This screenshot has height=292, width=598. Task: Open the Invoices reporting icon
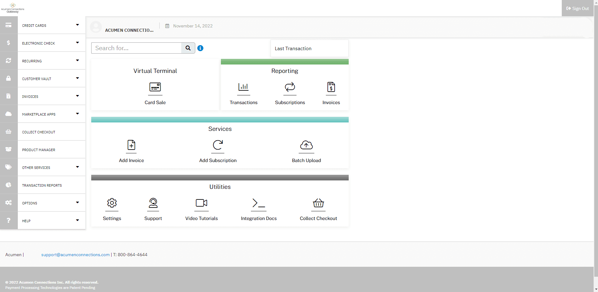coord(331,87)
